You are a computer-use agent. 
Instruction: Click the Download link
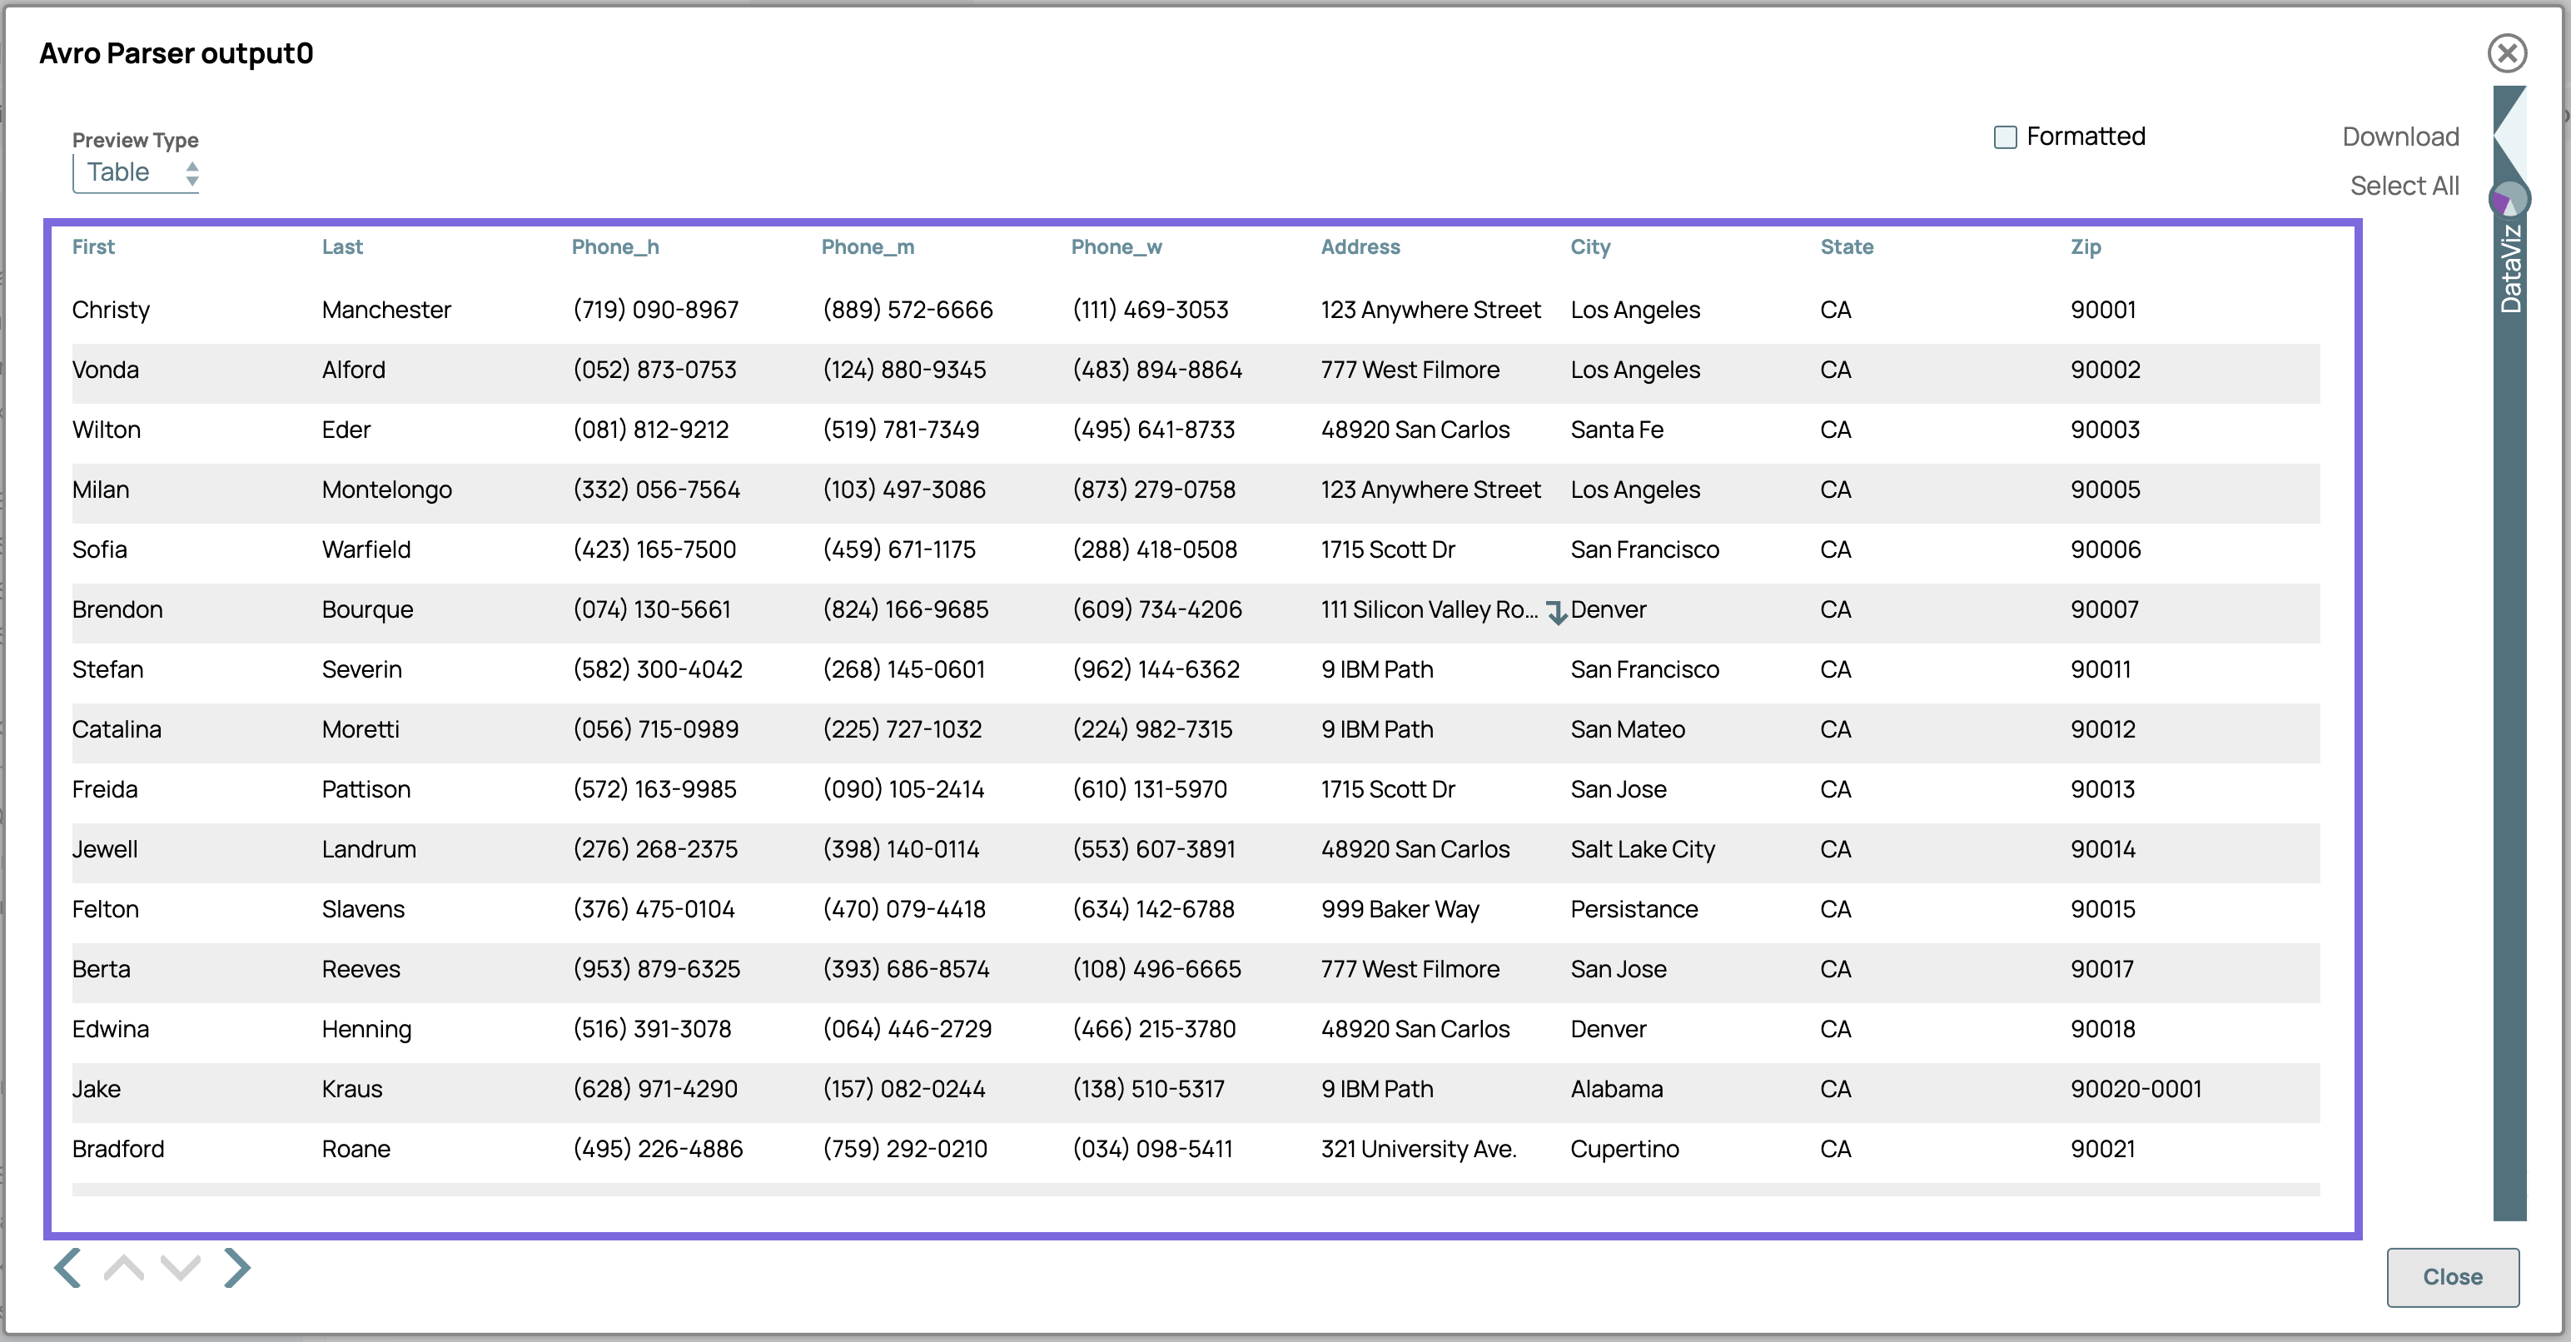coord(2400,137)
